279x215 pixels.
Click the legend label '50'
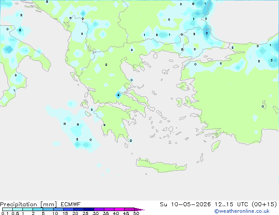(136, 213)
